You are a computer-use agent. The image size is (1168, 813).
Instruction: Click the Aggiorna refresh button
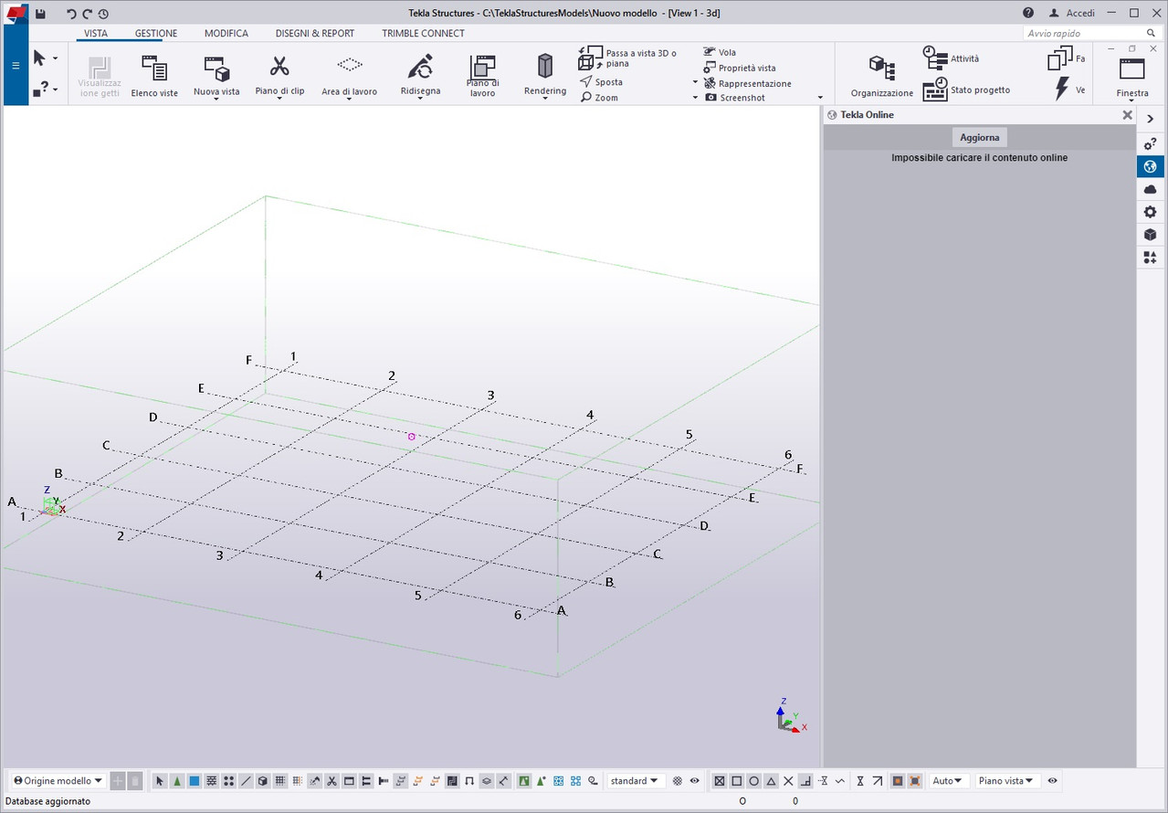pos(980,137)
